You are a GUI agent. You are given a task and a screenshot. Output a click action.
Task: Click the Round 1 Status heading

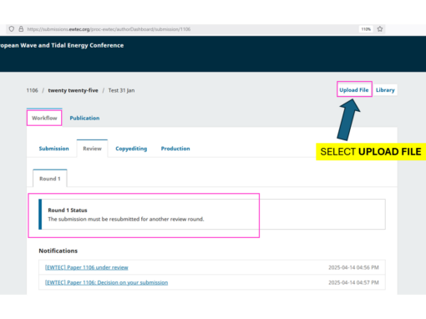pos(68,210)
